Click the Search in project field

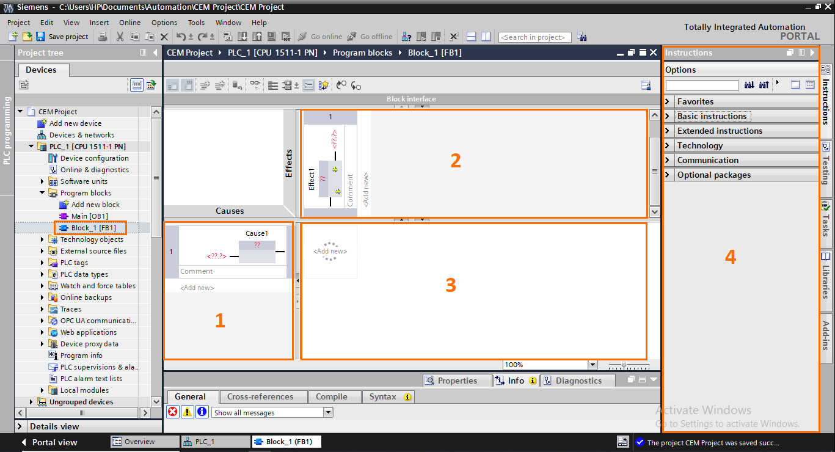(x=534, y=37)
